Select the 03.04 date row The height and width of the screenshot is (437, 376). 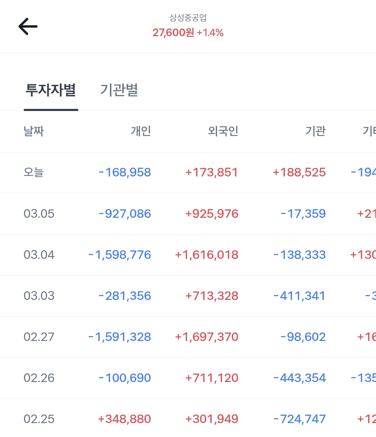tap(39, 255)
